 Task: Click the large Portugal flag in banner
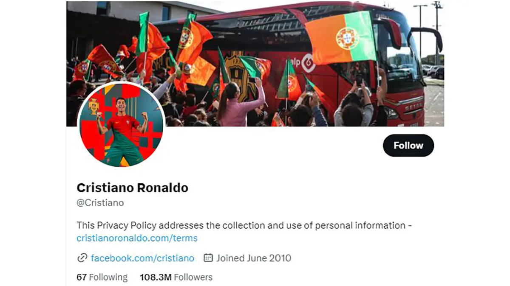pyautogui.click(x=341, y=38)
